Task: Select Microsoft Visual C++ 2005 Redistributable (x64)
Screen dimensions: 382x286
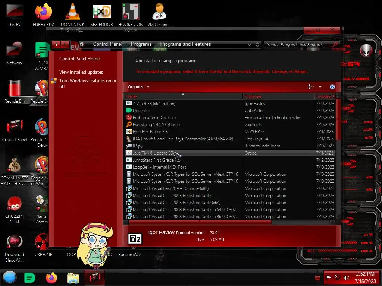Action: point(230,202)
